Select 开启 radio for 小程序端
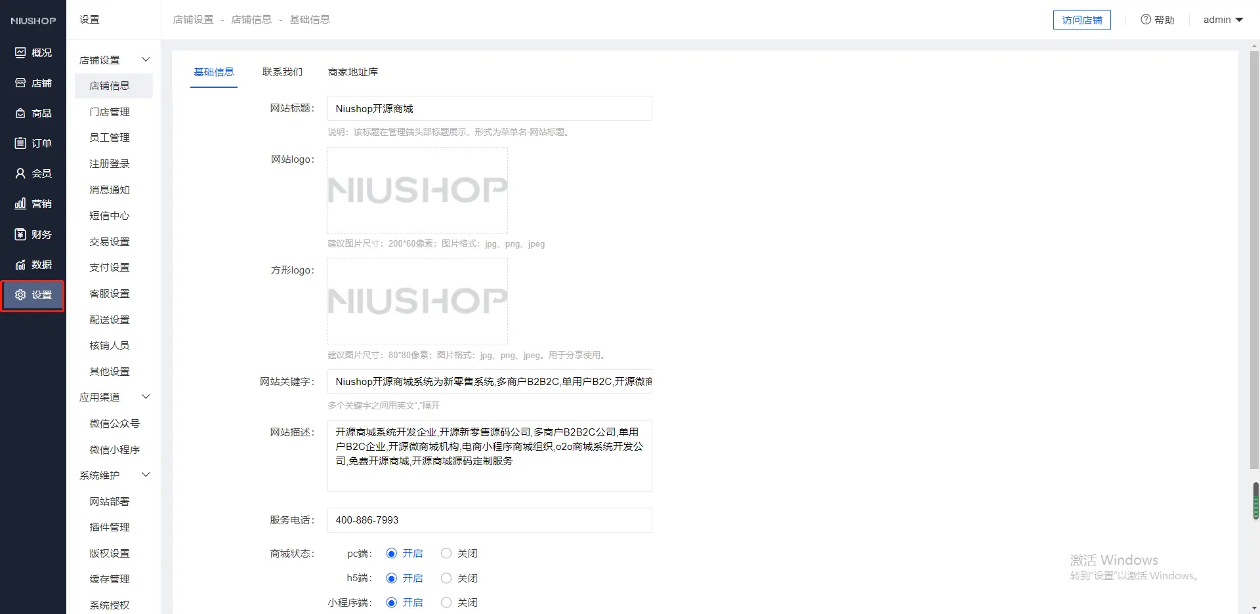The width and height of the screenshot is (1260, 614). tap(392, 602)
